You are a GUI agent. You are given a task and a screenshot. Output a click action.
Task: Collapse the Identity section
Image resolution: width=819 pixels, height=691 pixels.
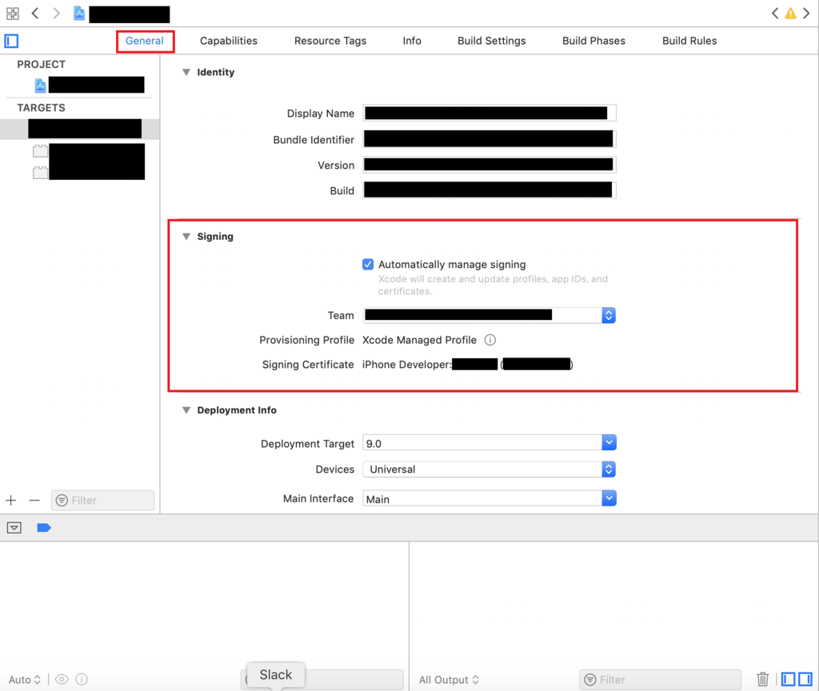tap(186, 72)
